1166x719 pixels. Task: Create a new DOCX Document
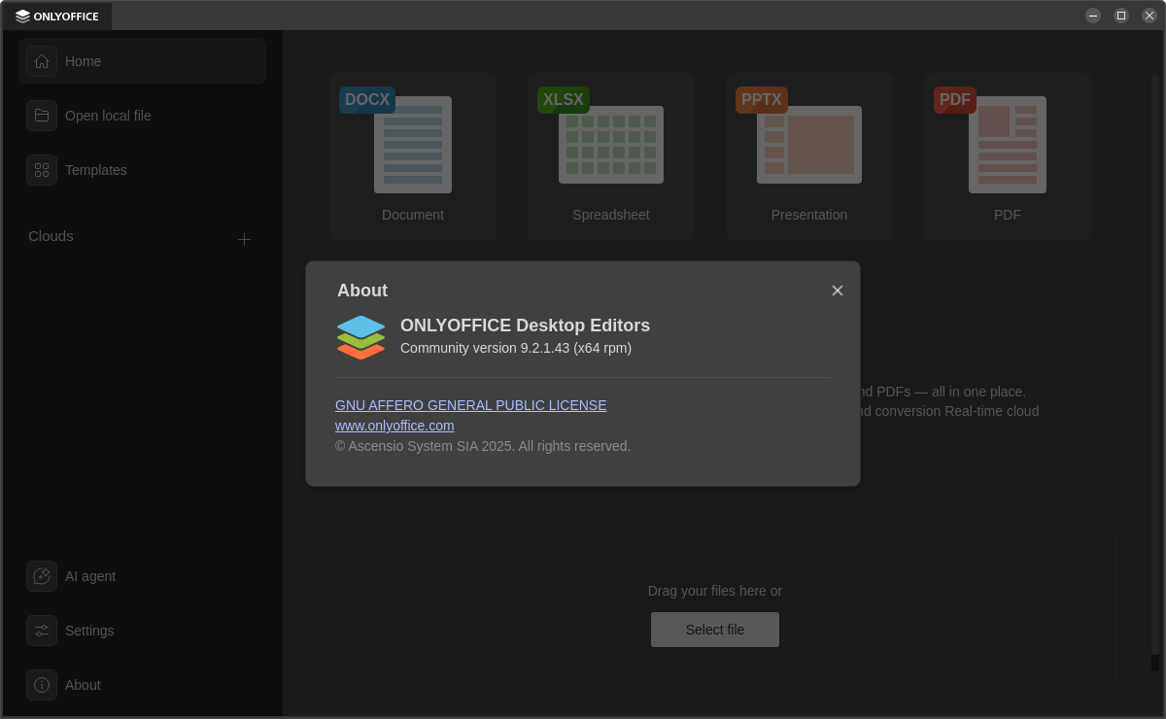(x=413, y=155)
